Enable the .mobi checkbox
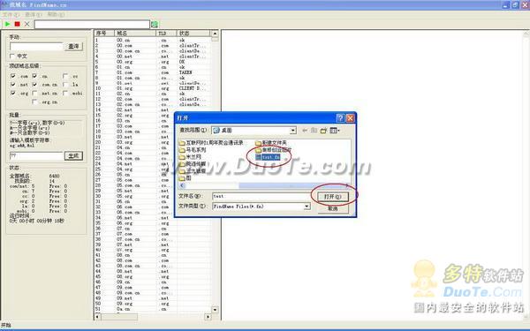 [x=65, y=93]
